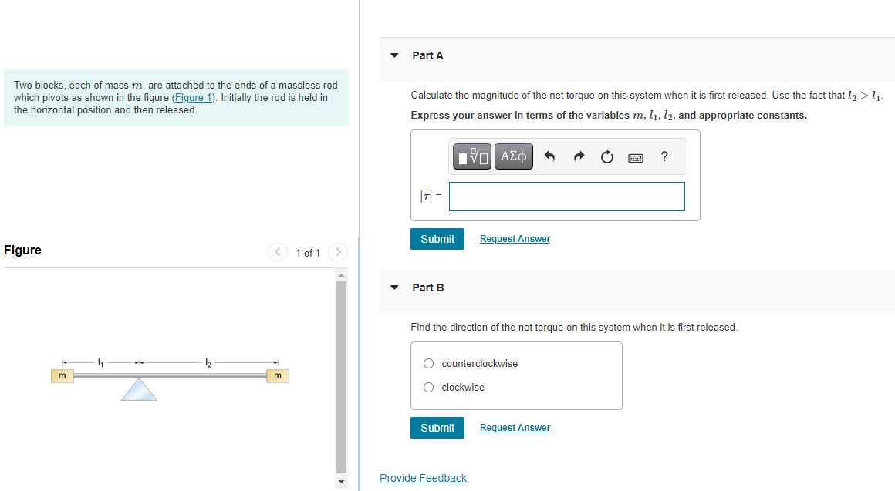Viewport: 895px width, 491px height.
Task: Select the counterclockwise option
Action: [x=428, y=363]
